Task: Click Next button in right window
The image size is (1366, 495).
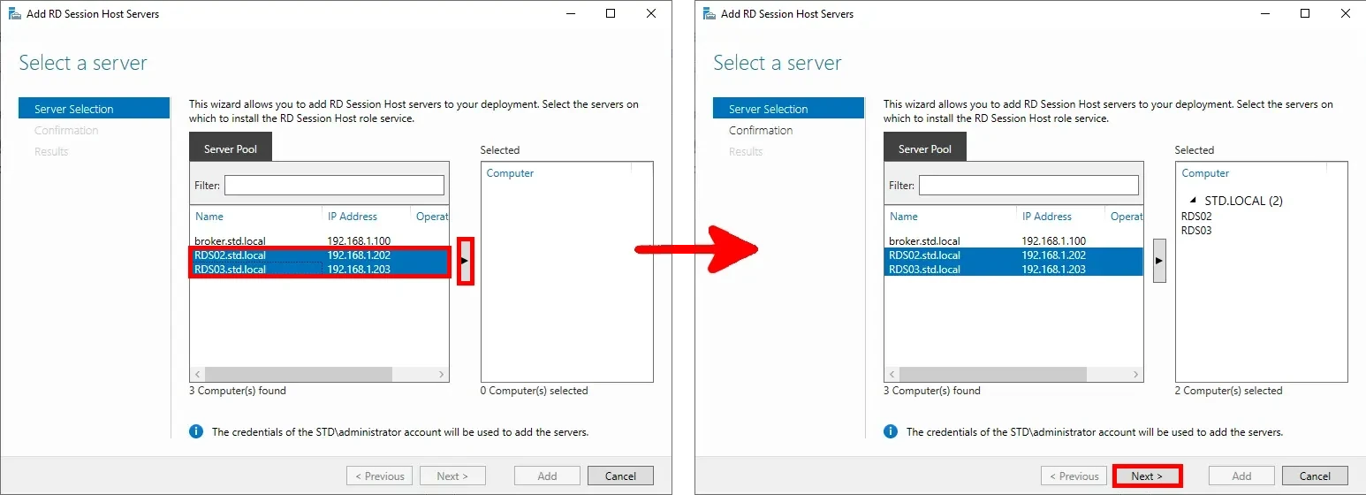Action: (1147, 476)
